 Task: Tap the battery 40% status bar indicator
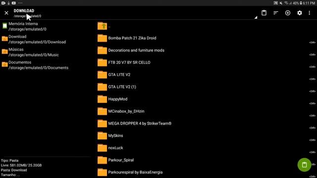297,3
